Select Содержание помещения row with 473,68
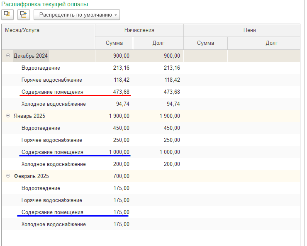 point(52,92)
